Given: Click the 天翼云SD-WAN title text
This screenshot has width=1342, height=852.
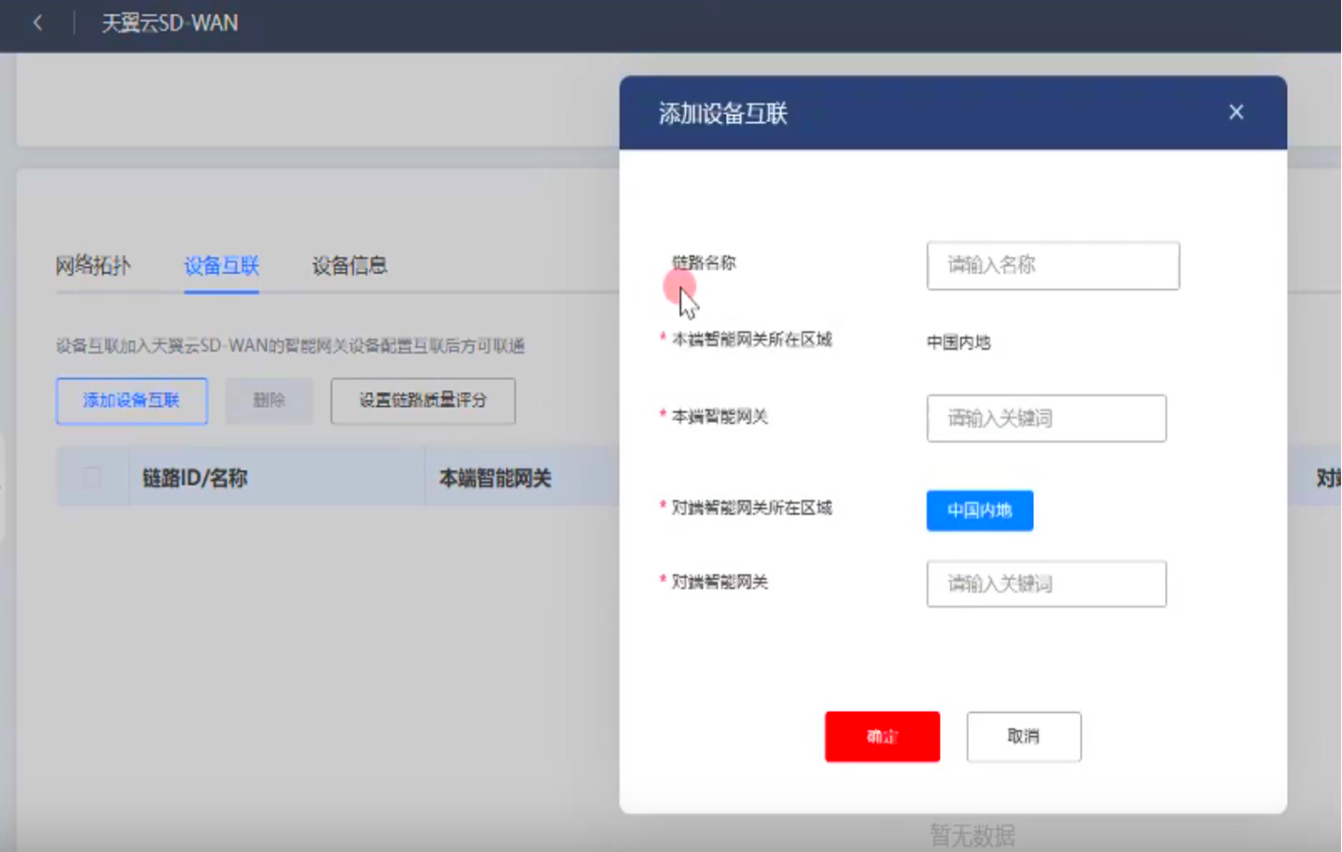Looking at the screenshot, I should coord(170,23).
